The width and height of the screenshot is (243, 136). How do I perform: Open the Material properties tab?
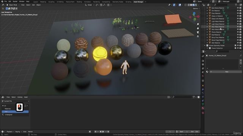pos(203,108)
